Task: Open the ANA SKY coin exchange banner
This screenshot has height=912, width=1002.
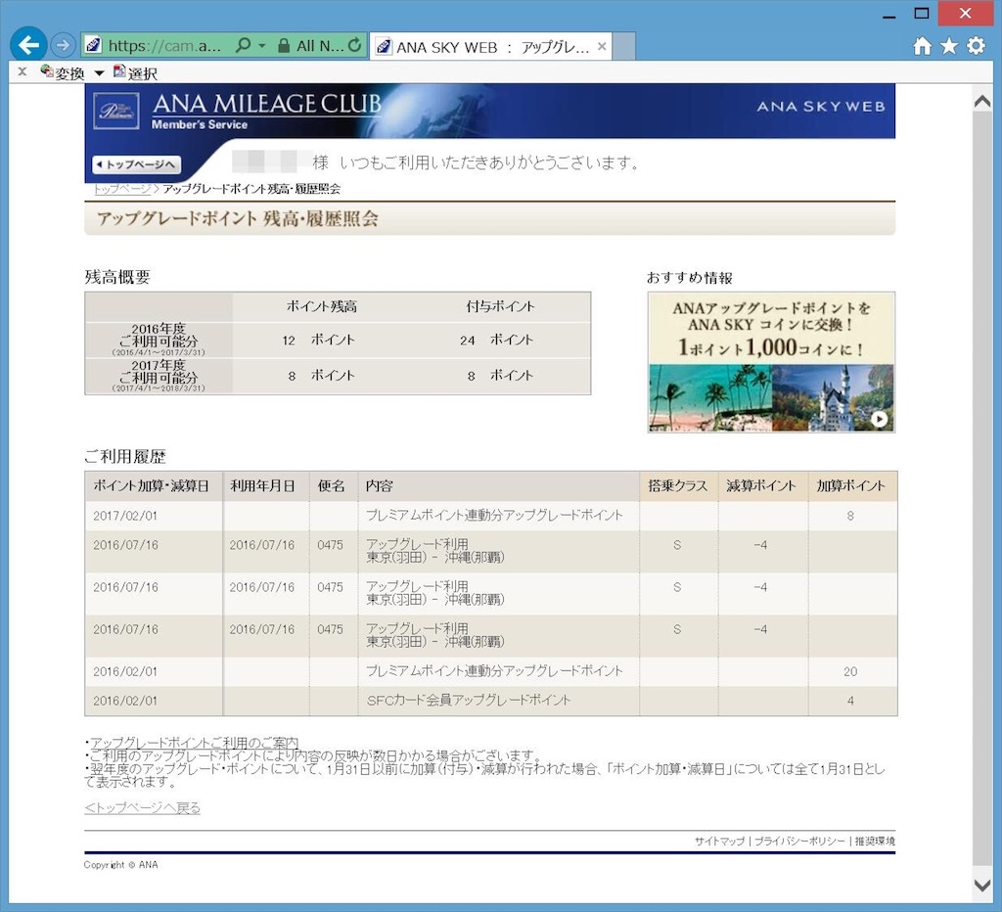Action: coord(771,362)
